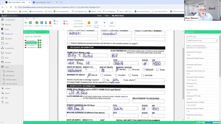
Task: Click the zoom in magnifier at the bar's end
Action: point(220,123)
